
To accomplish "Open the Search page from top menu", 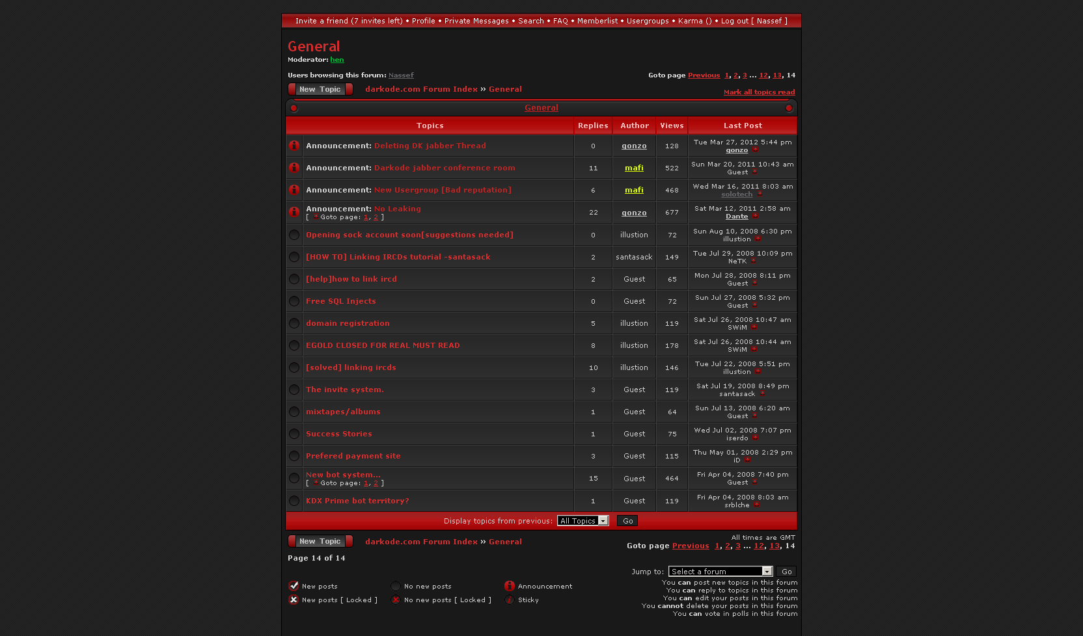I will pyautogui.click(x=530, y=21).
